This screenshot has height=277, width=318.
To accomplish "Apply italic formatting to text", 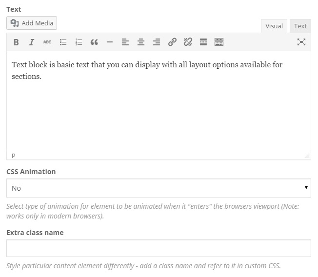I will 32,42.
